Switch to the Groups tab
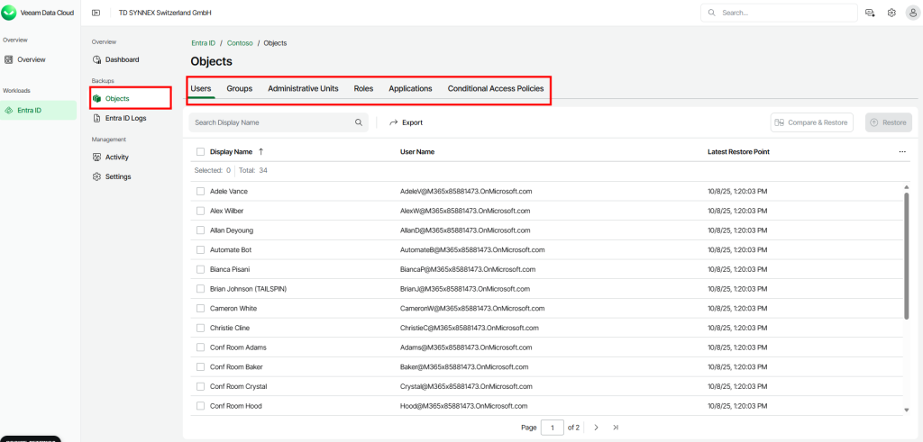923x442 pixels. point(239,88)
